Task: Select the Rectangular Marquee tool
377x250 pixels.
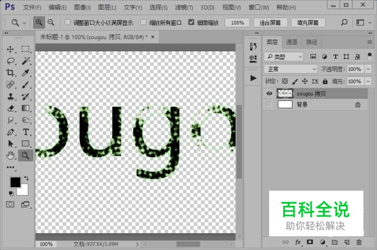Action: pyautogui.click(x=26, y=49)
